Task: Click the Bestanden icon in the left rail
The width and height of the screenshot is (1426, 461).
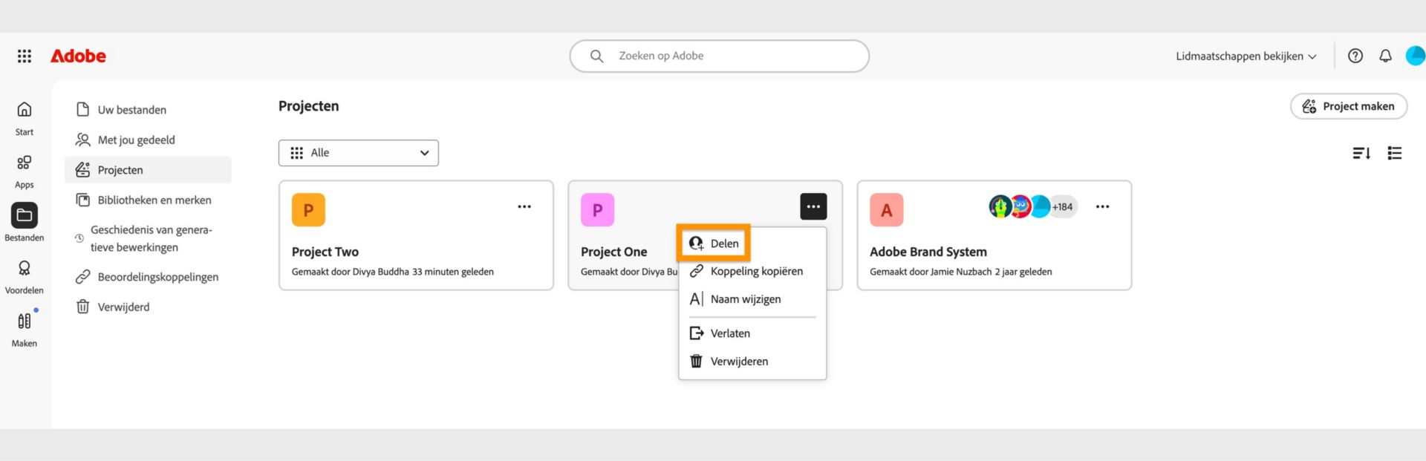Action: pyautogui.click(x=25, y=218)
